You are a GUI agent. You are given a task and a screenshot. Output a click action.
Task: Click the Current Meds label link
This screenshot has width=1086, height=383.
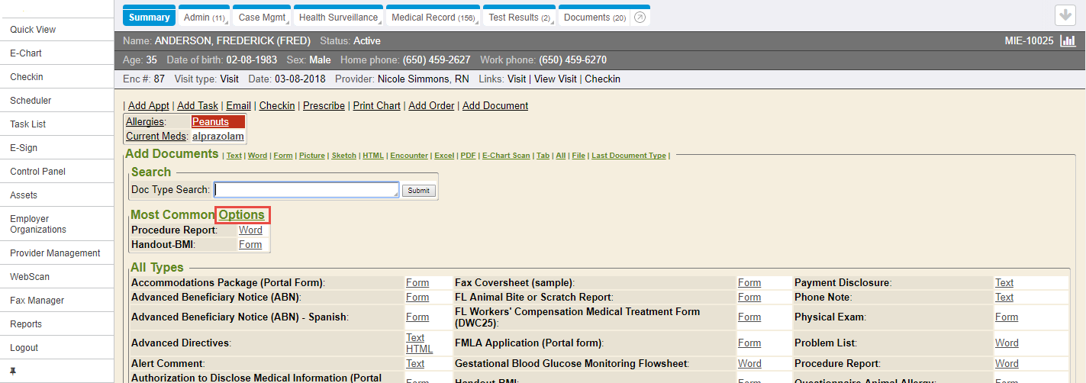click(x=156, y=137)
